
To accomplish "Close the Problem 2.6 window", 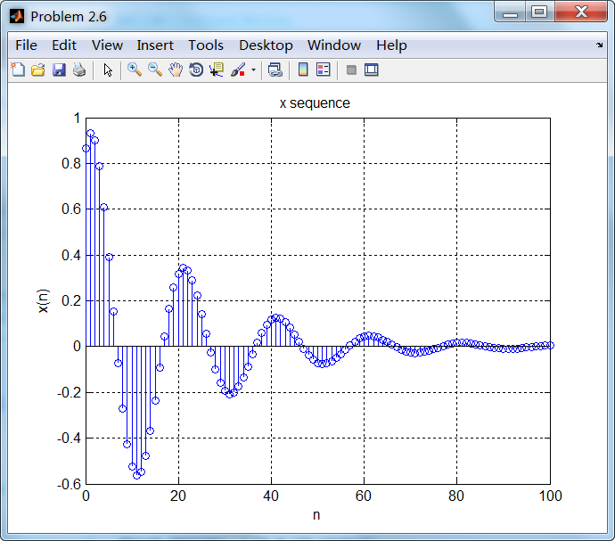I will tap(581, 12).
